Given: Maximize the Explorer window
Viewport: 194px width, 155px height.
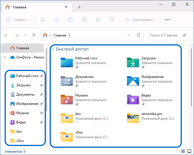Looking at the screenshot, I should pos(174,5).
